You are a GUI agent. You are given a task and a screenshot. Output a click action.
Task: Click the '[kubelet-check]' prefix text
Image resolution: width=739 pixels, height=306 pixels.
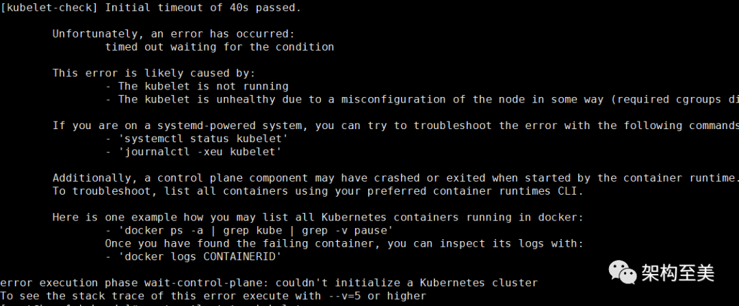pos(47,8)
